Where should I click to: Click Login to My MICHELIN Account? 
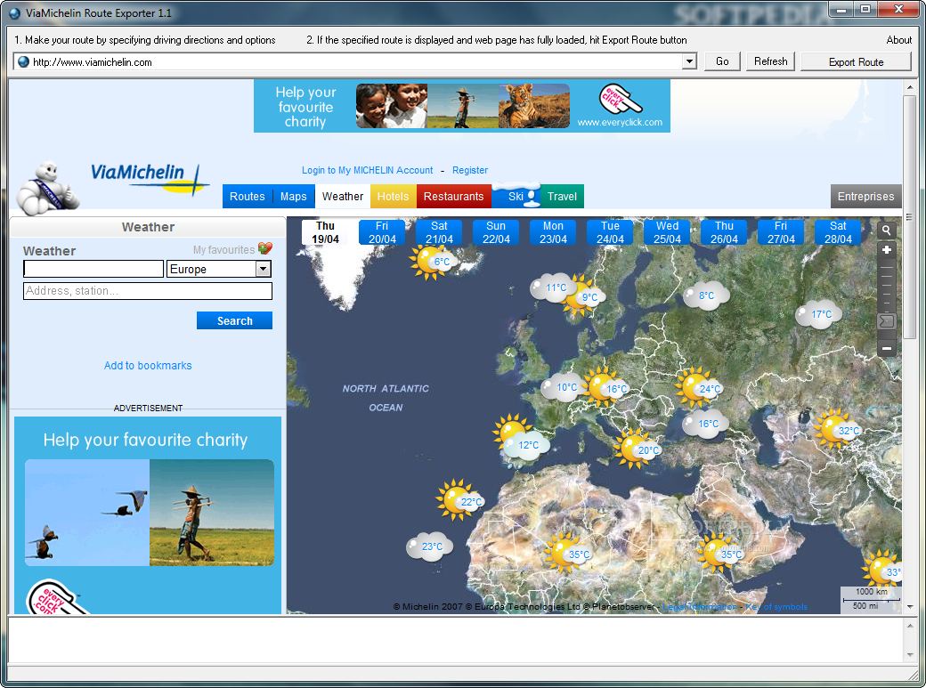coord(368,170)
